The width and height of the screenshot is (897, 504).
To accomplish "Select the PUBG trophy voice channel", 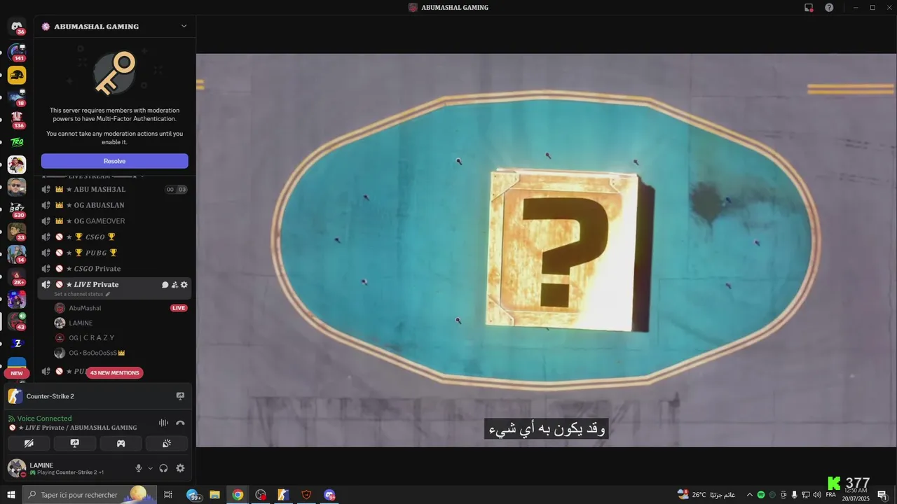I will point(114,253).
